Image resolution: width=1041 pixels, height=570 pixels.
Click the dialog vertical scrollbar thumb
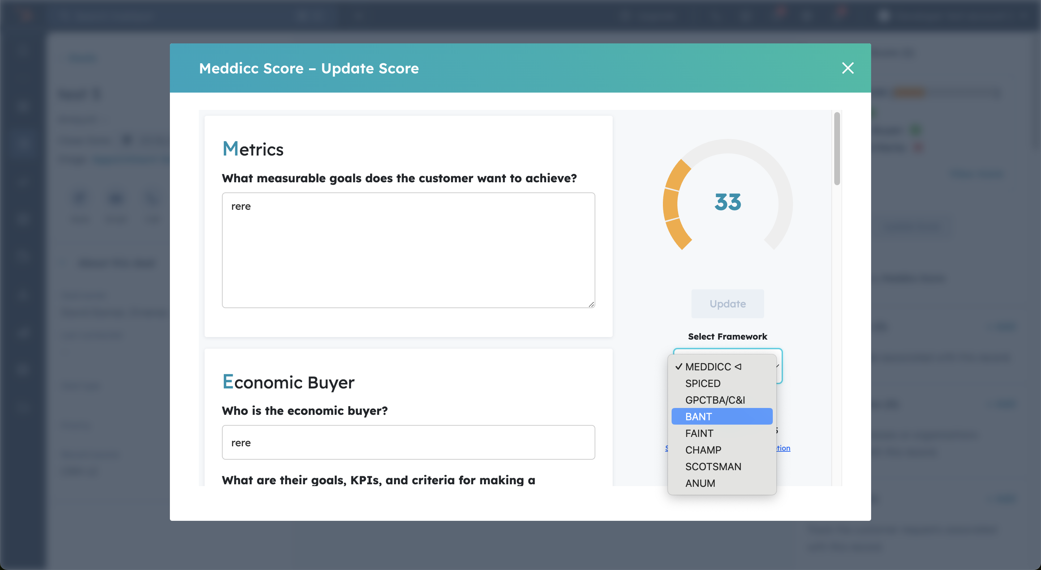click(836, 149)
